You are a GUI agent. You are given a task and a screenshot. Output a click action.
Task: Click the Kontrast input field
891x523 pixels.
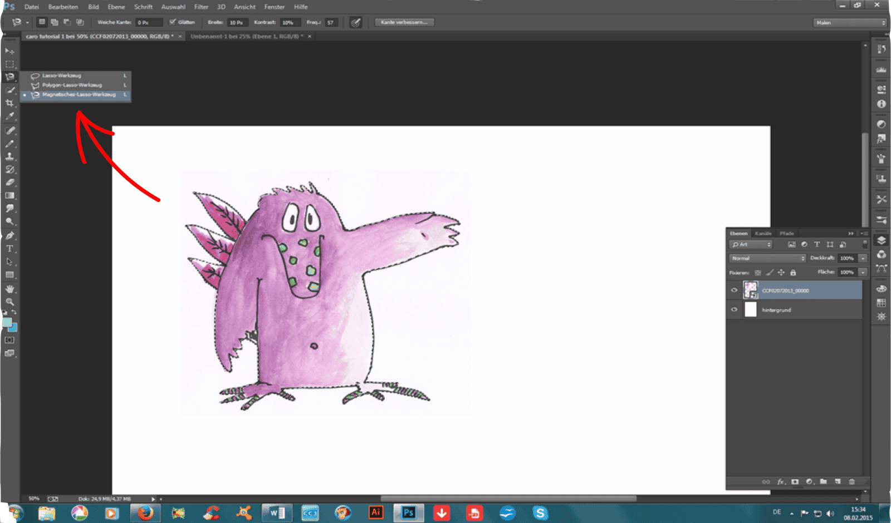(x=290, y=22)
